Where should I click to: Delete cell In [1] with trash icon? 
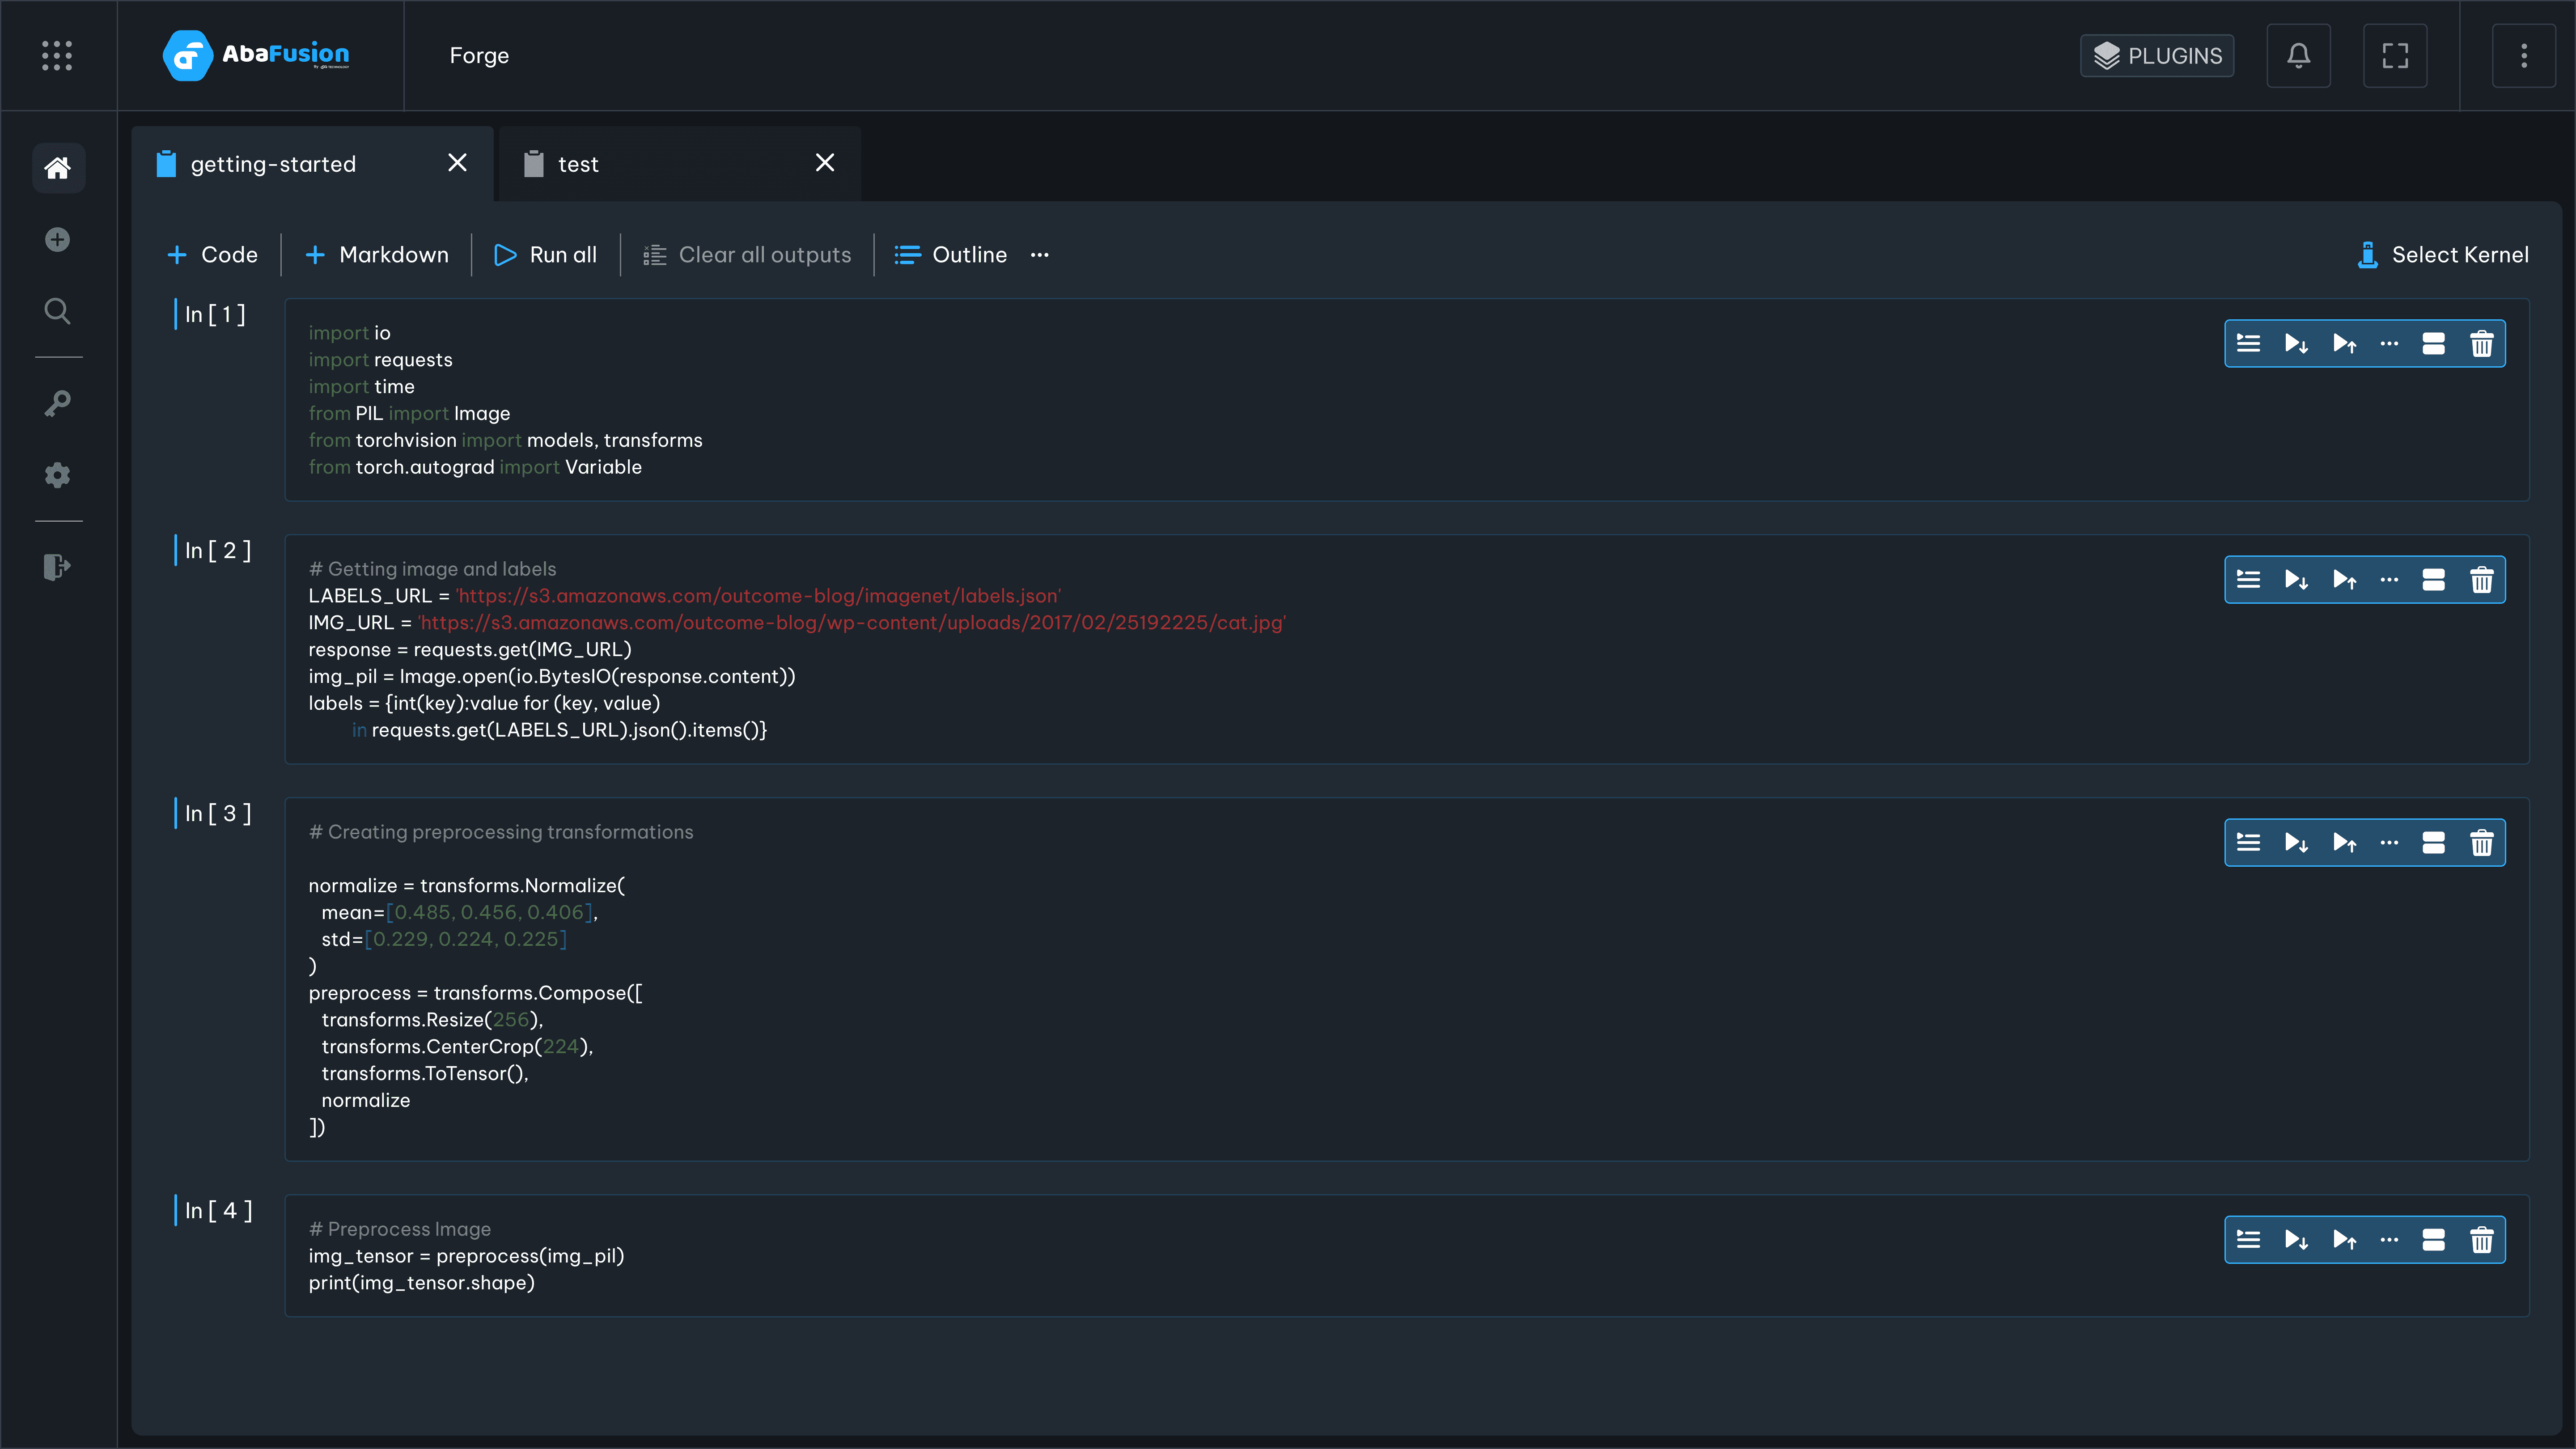point(2481,344)
